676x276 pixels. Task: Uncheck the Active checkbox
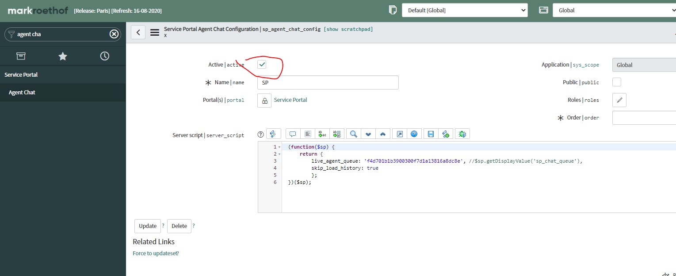[x=262, y=64]
